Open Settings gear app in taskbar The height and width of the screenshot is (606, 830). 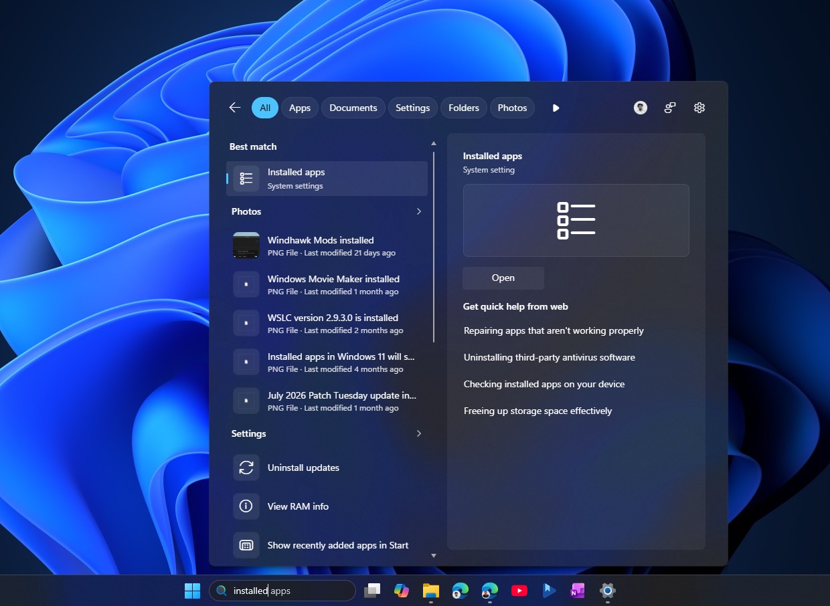(607, 591)
